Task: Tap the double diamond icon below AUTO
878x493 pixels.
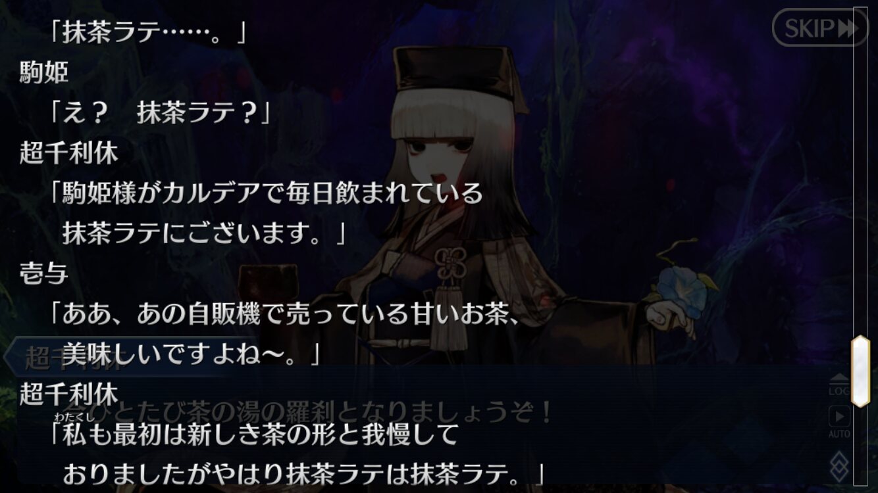Action: coord(839,466)
